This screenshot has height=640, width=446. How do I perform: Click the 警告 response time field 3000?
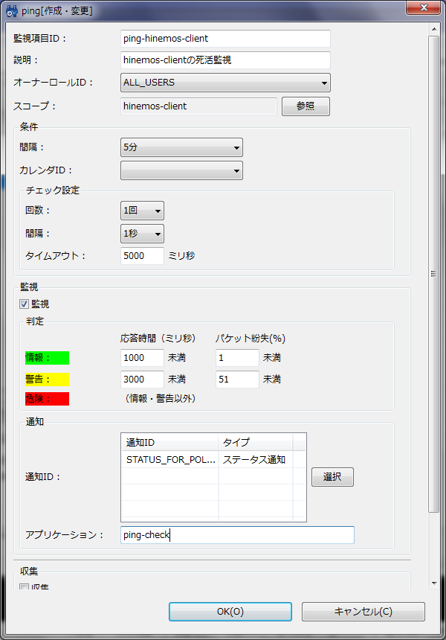[x=142, y=380]
